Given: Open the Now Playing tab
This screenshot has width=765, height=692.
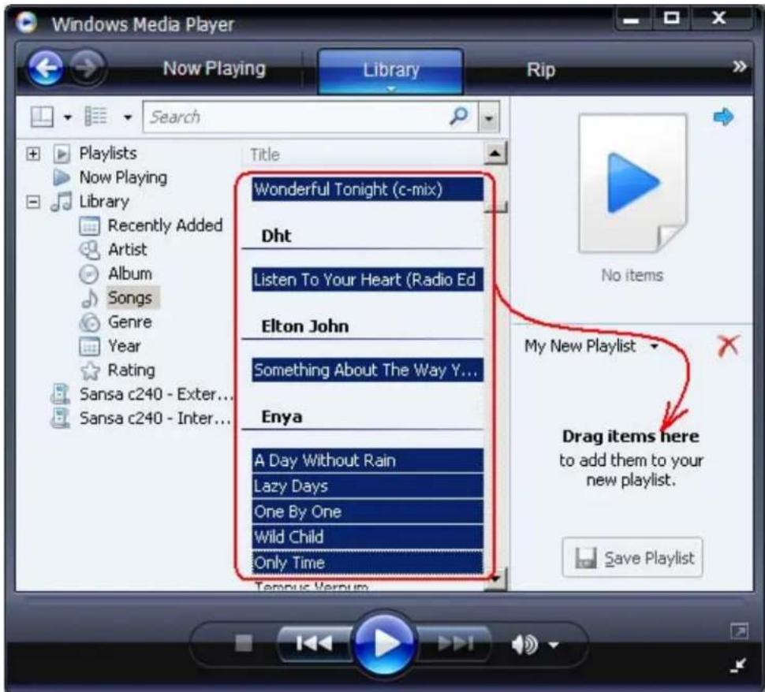Looking at the screenshot, I should [215, 69].
